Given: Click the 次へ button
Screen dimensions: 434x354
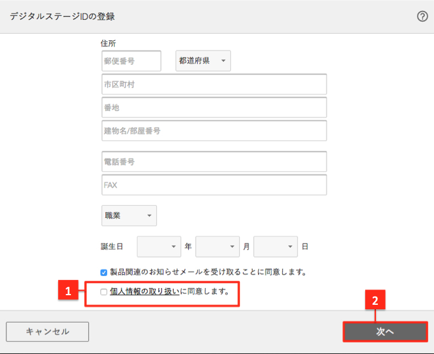Looking at the screenshot, I should (385, 332).
